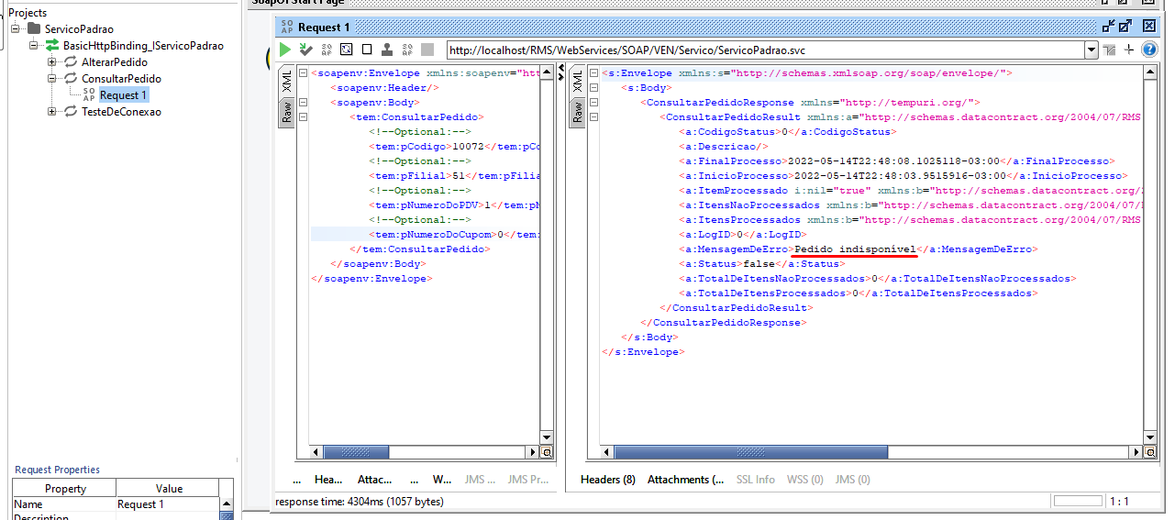Open help with the blue question icon
Image resolution: width=1175 pixels, height=520 pixels.
[1148, 50]
